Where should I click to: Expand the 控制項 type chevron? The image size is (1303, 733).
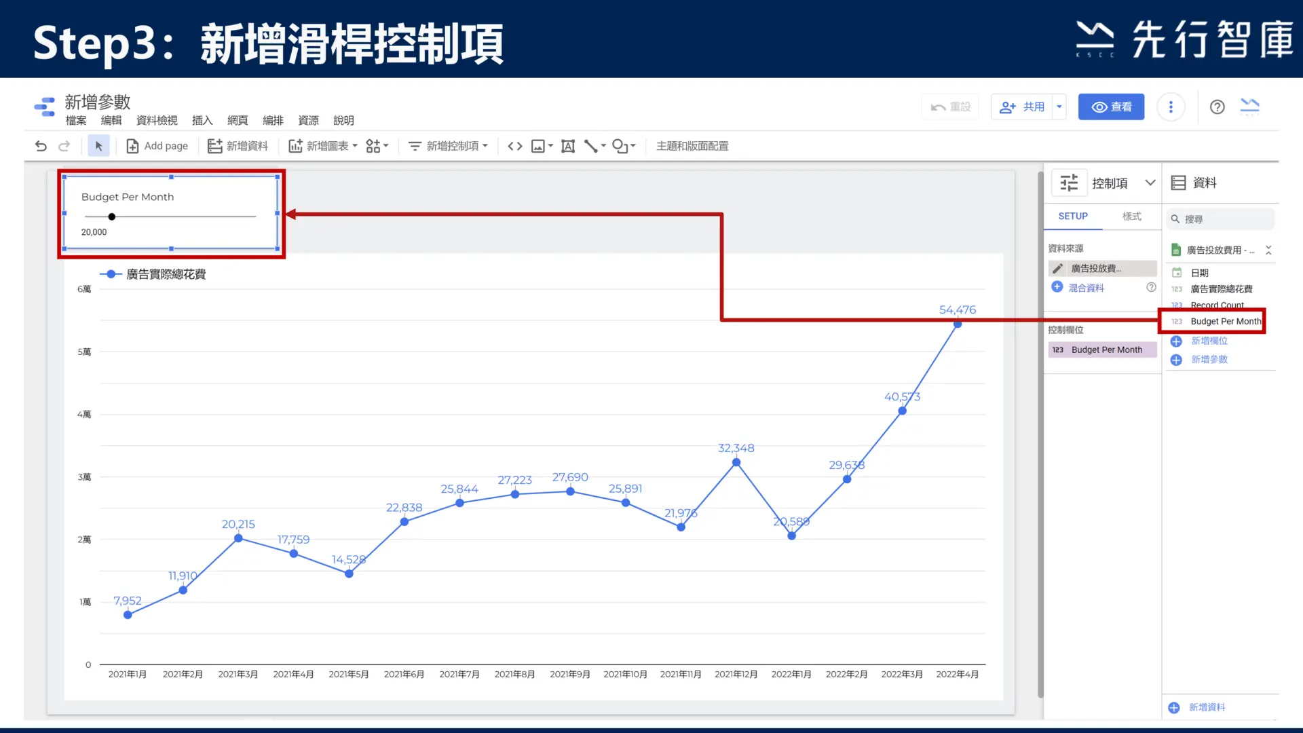[x=1150, y=183]
